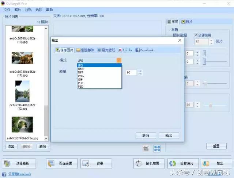Select PDF format in dropdown list
Viewport: 234px width, 178px height.
[x=99, y=83]
